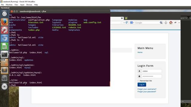Screen dimensions: 191x107
Task: Close the terminal window with red button
Action: pos(12,11)
